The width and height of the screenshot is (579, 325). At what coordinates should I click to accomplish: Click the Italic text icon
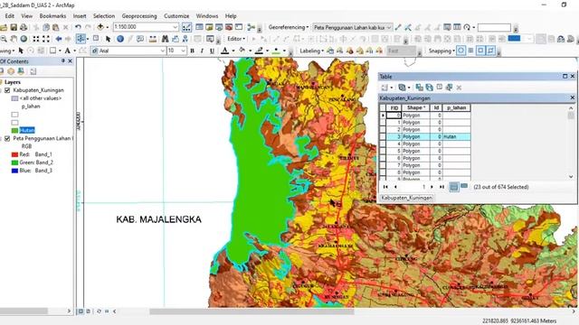pyautogui.click(x=202, y=51)
